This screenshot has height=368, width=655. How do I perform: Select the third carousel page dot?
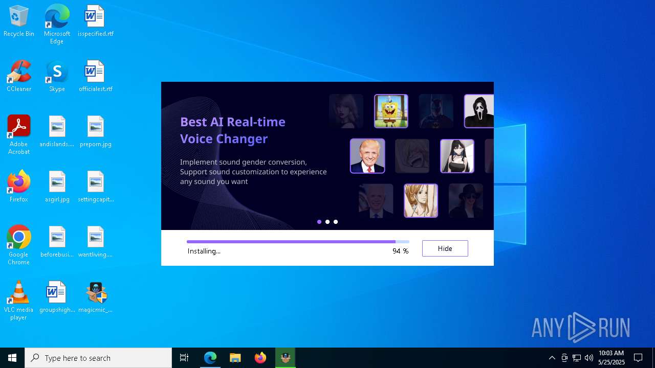point(336,222)
